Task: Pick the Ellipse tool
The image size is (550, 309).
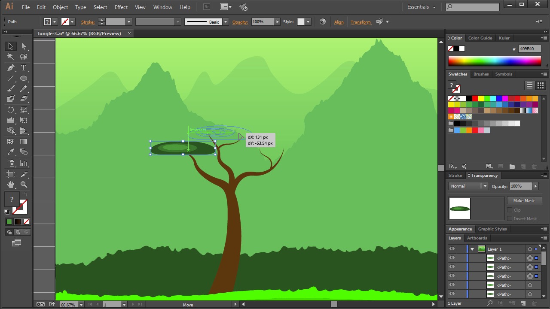Action: [24, 79]
